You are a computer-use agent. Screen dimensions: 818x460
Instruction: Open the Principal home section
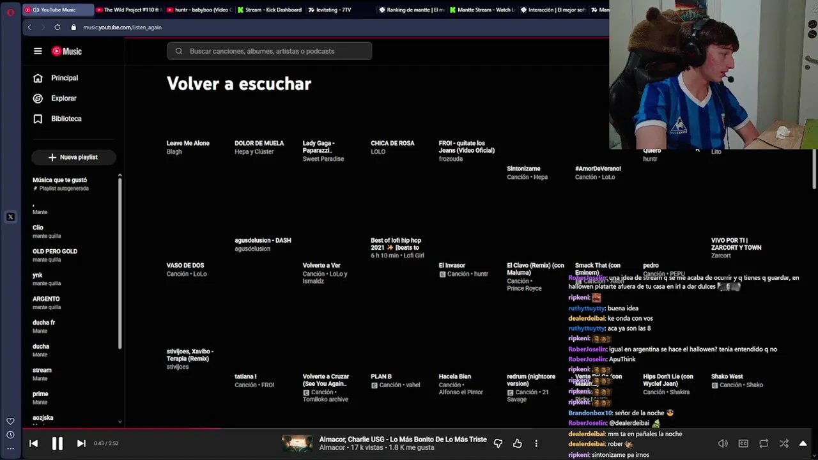click(x=64, y=78)
